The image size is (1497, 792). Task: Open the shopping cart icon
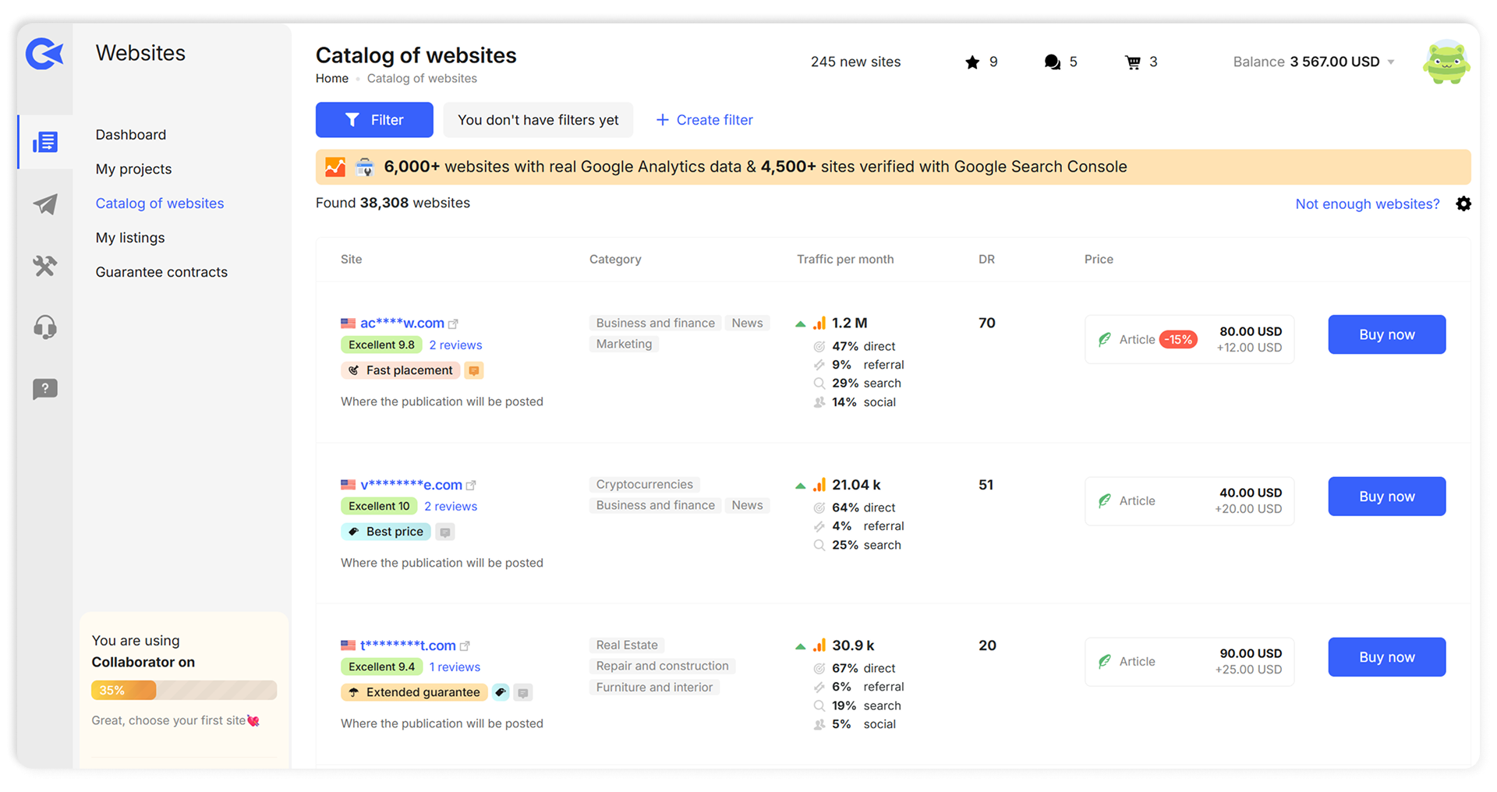1133,62
